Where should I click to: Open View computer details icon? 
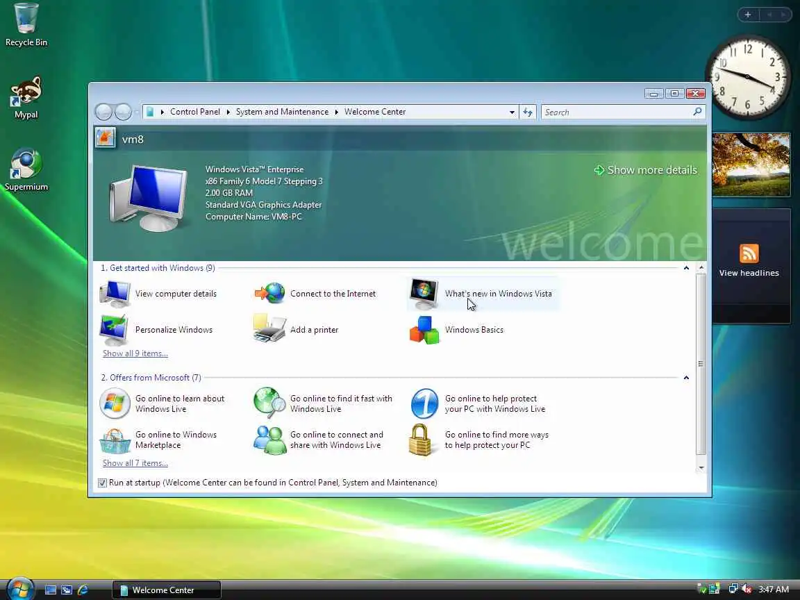click(115, 294)
